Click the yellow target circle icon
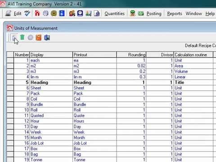The height and width of the screenshot is (162, 216). pyautogui.click(x=54, y=13)
